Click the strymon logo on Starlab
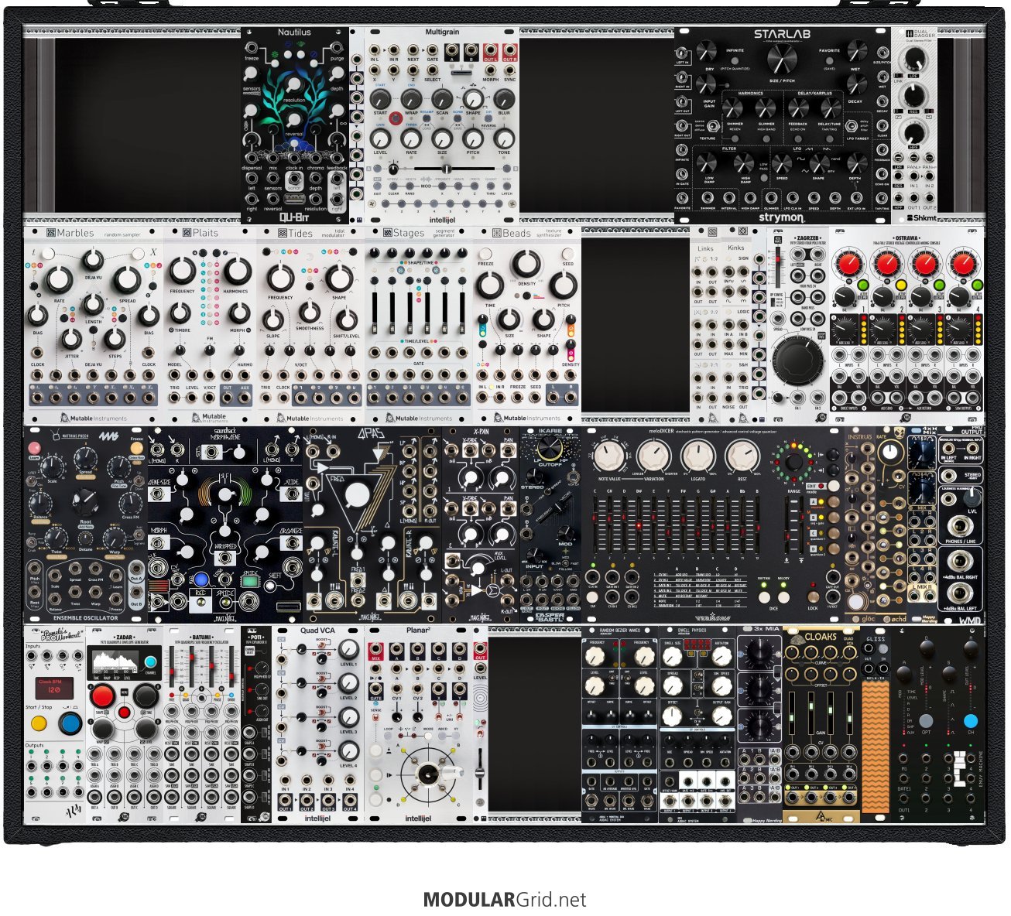The width and height of the screenshot is (1011, 916). coord(782,217)
